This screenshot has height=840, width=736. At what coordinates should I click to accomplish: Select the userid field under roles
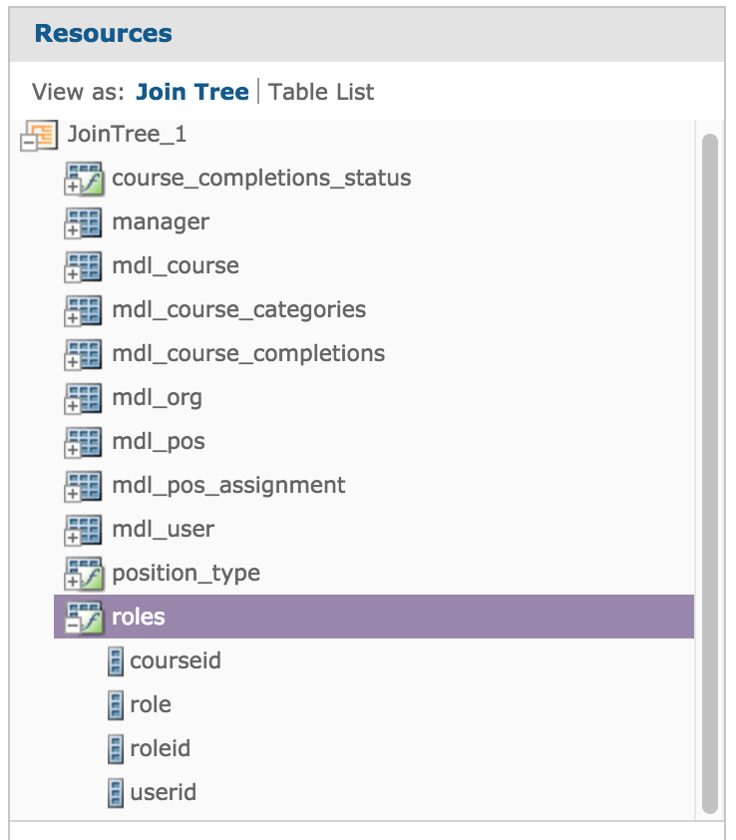163,793
